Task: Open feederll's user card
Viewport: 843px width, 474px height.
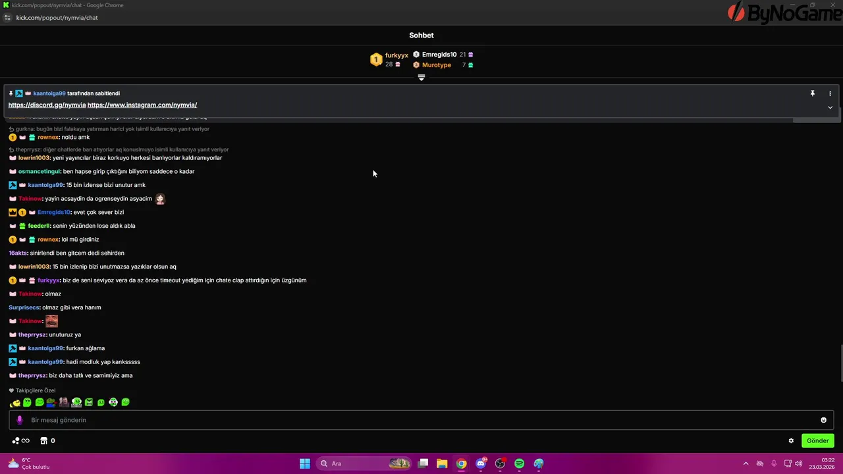Action: (39, 226)
